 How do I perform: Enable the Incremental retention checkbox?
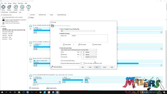(x=61, y=57)
